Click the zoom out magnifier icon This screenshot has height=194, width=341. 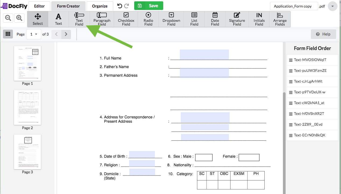(8, 18)
